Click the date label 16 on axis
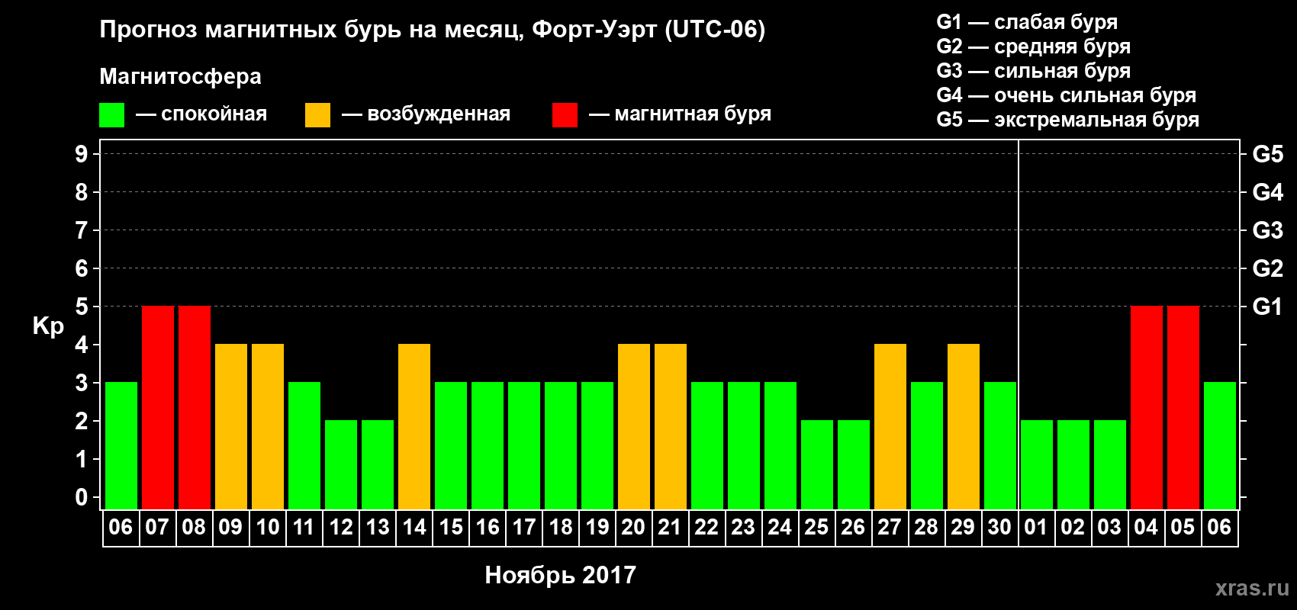The width and height of the screenshot is (1297, 610). pyautogui.click(x=488, y=527)
